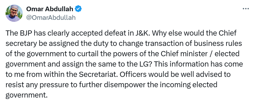Click the display name Omar Abdullah
253x105 pixels.
click(x=50, y=9)
